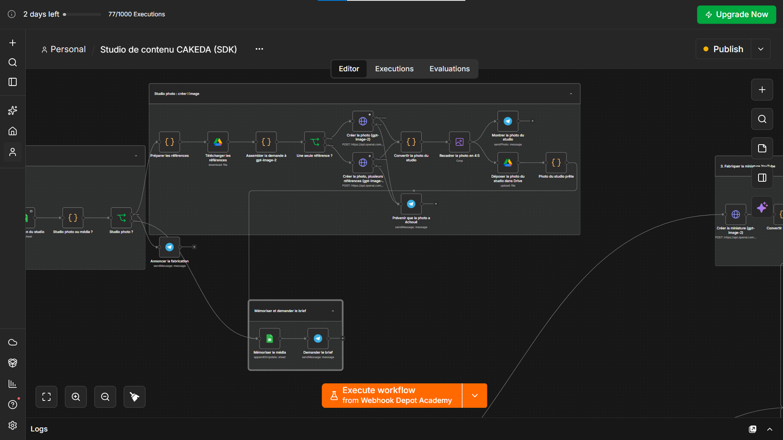
Task: Pop out the Logs panel
Action: pos(753,429)
